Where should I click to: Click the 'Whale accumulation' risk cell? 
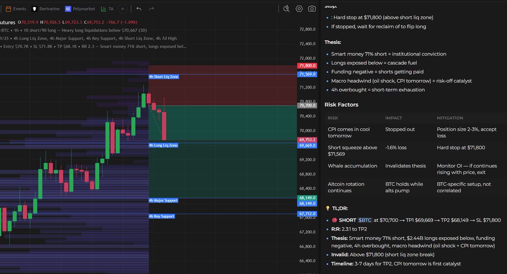click(352, 166)
